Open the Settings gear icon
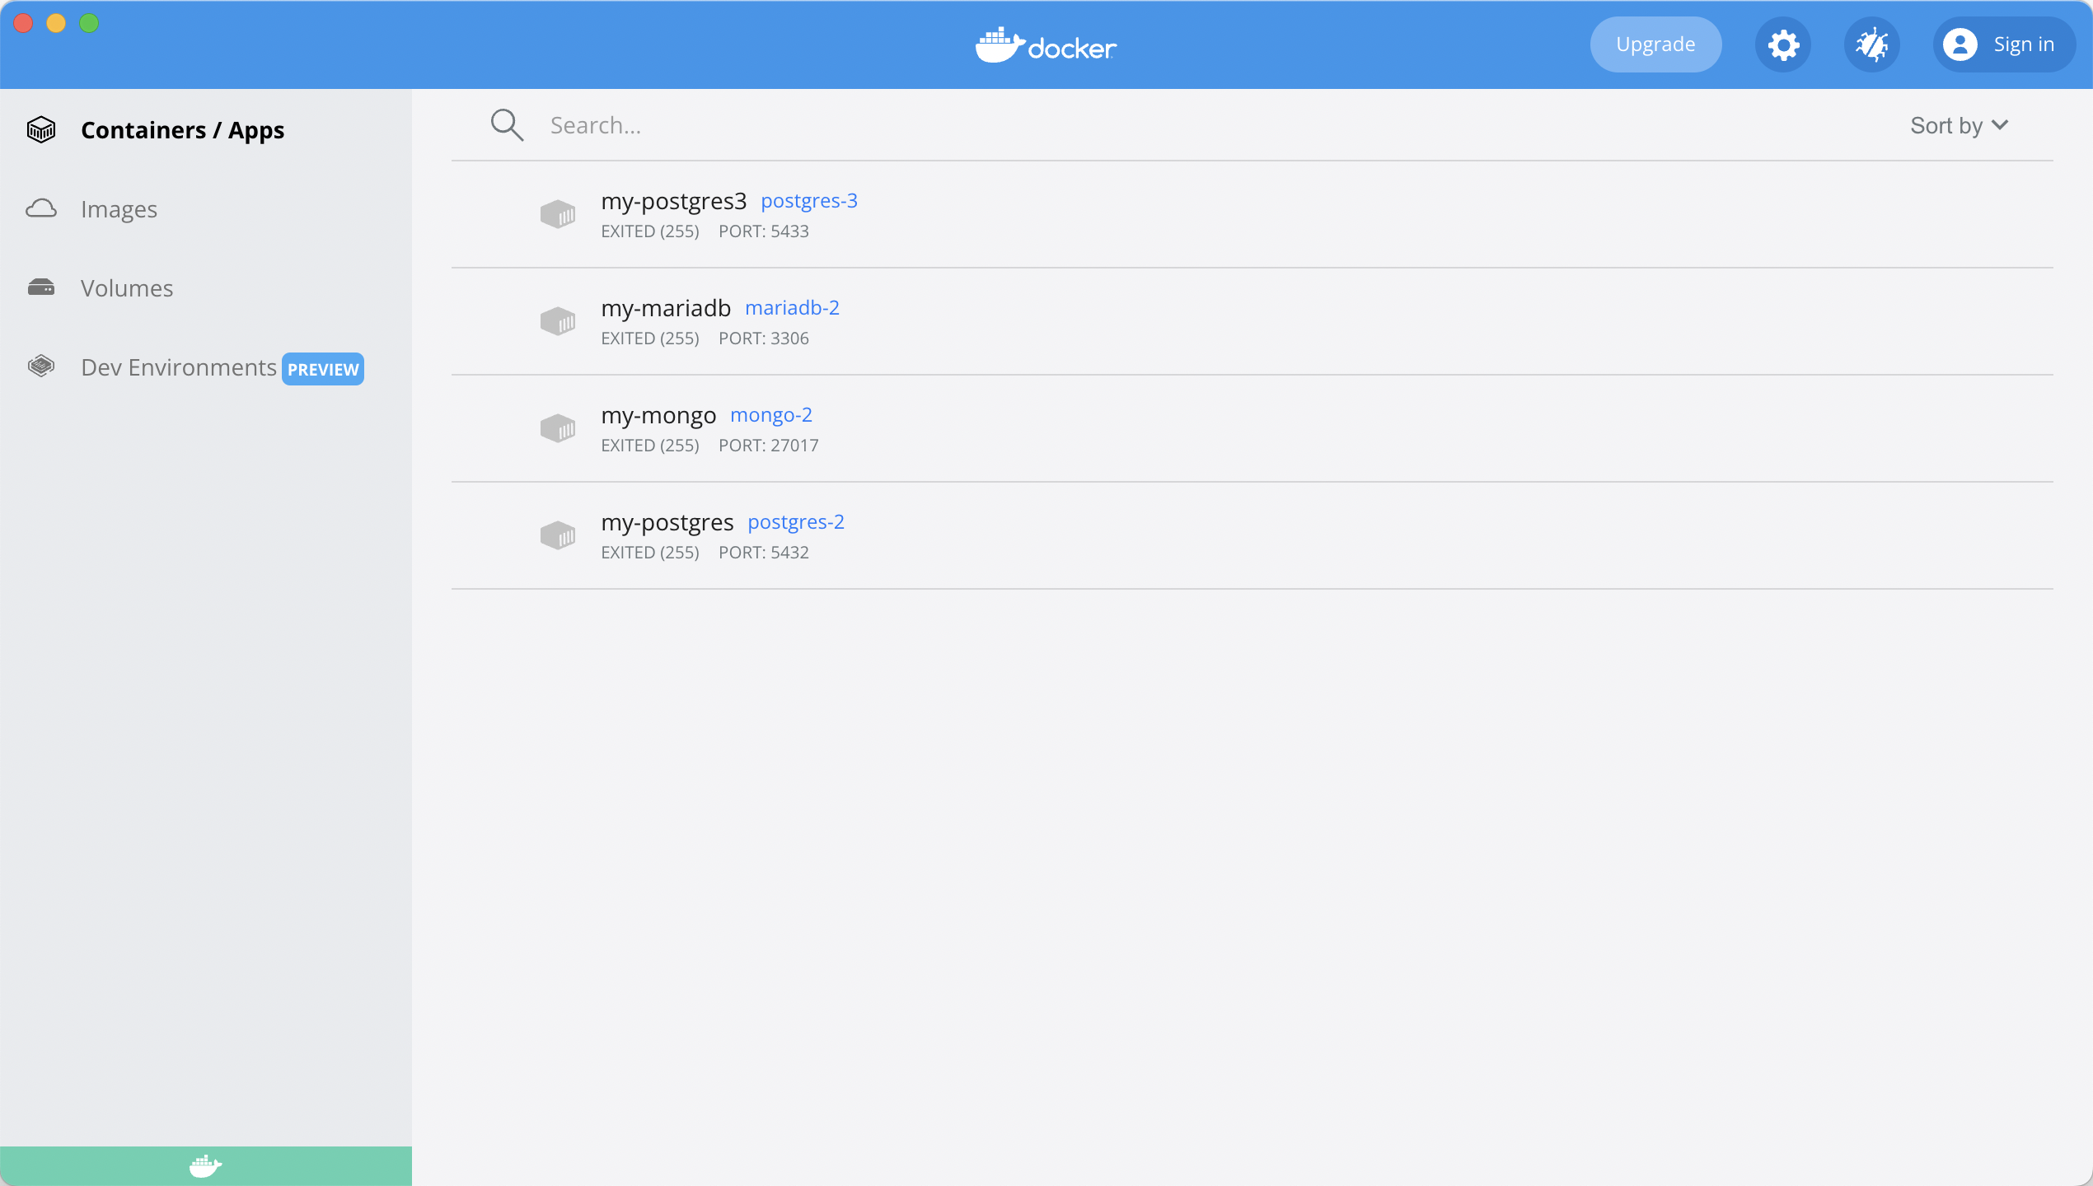 click(x=1783, y=44)
